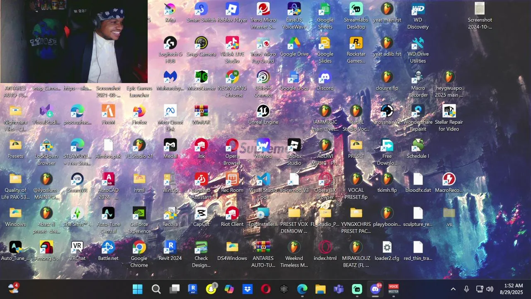Open The Sims 4 desktop shortcut
Image resolution: width=531 pixels, height=299 pixels.
77,217
